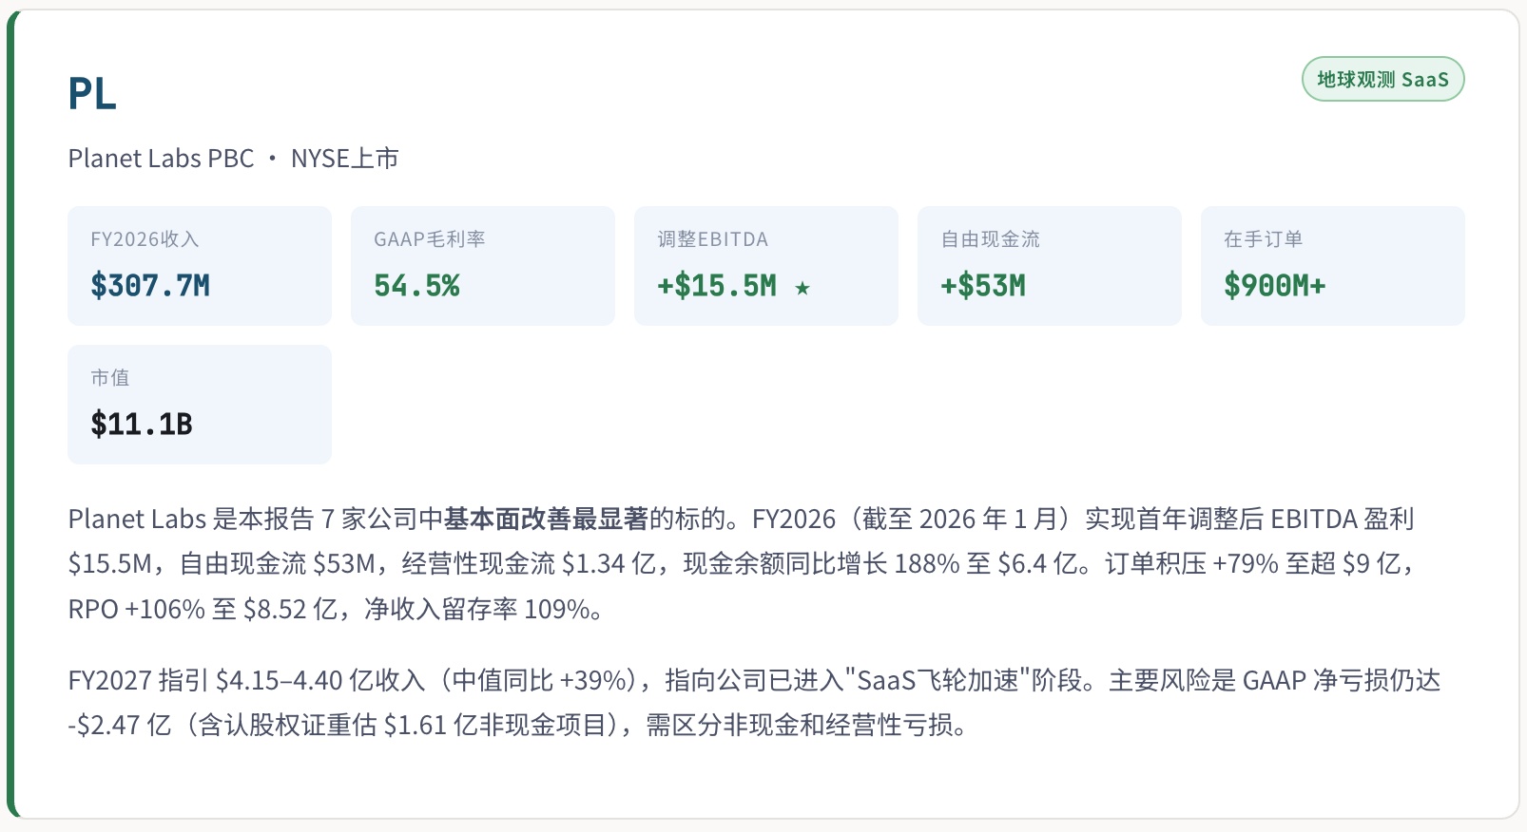Image resolution: width=1527 pixels, height=832 pixels.
Task: Click the NYSE上市 exchange label
Action: 344,159
